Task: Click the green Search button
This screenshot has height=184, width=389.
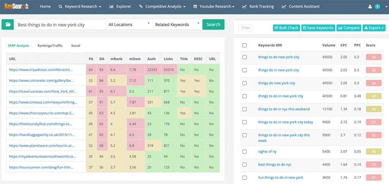Action: coord(213,25)
